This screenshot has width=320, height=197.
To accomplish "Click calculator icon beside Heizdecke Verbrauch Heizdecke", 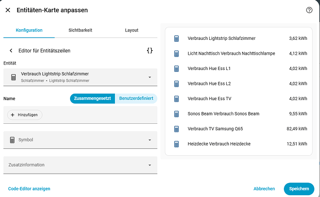I will coord(176,144).
